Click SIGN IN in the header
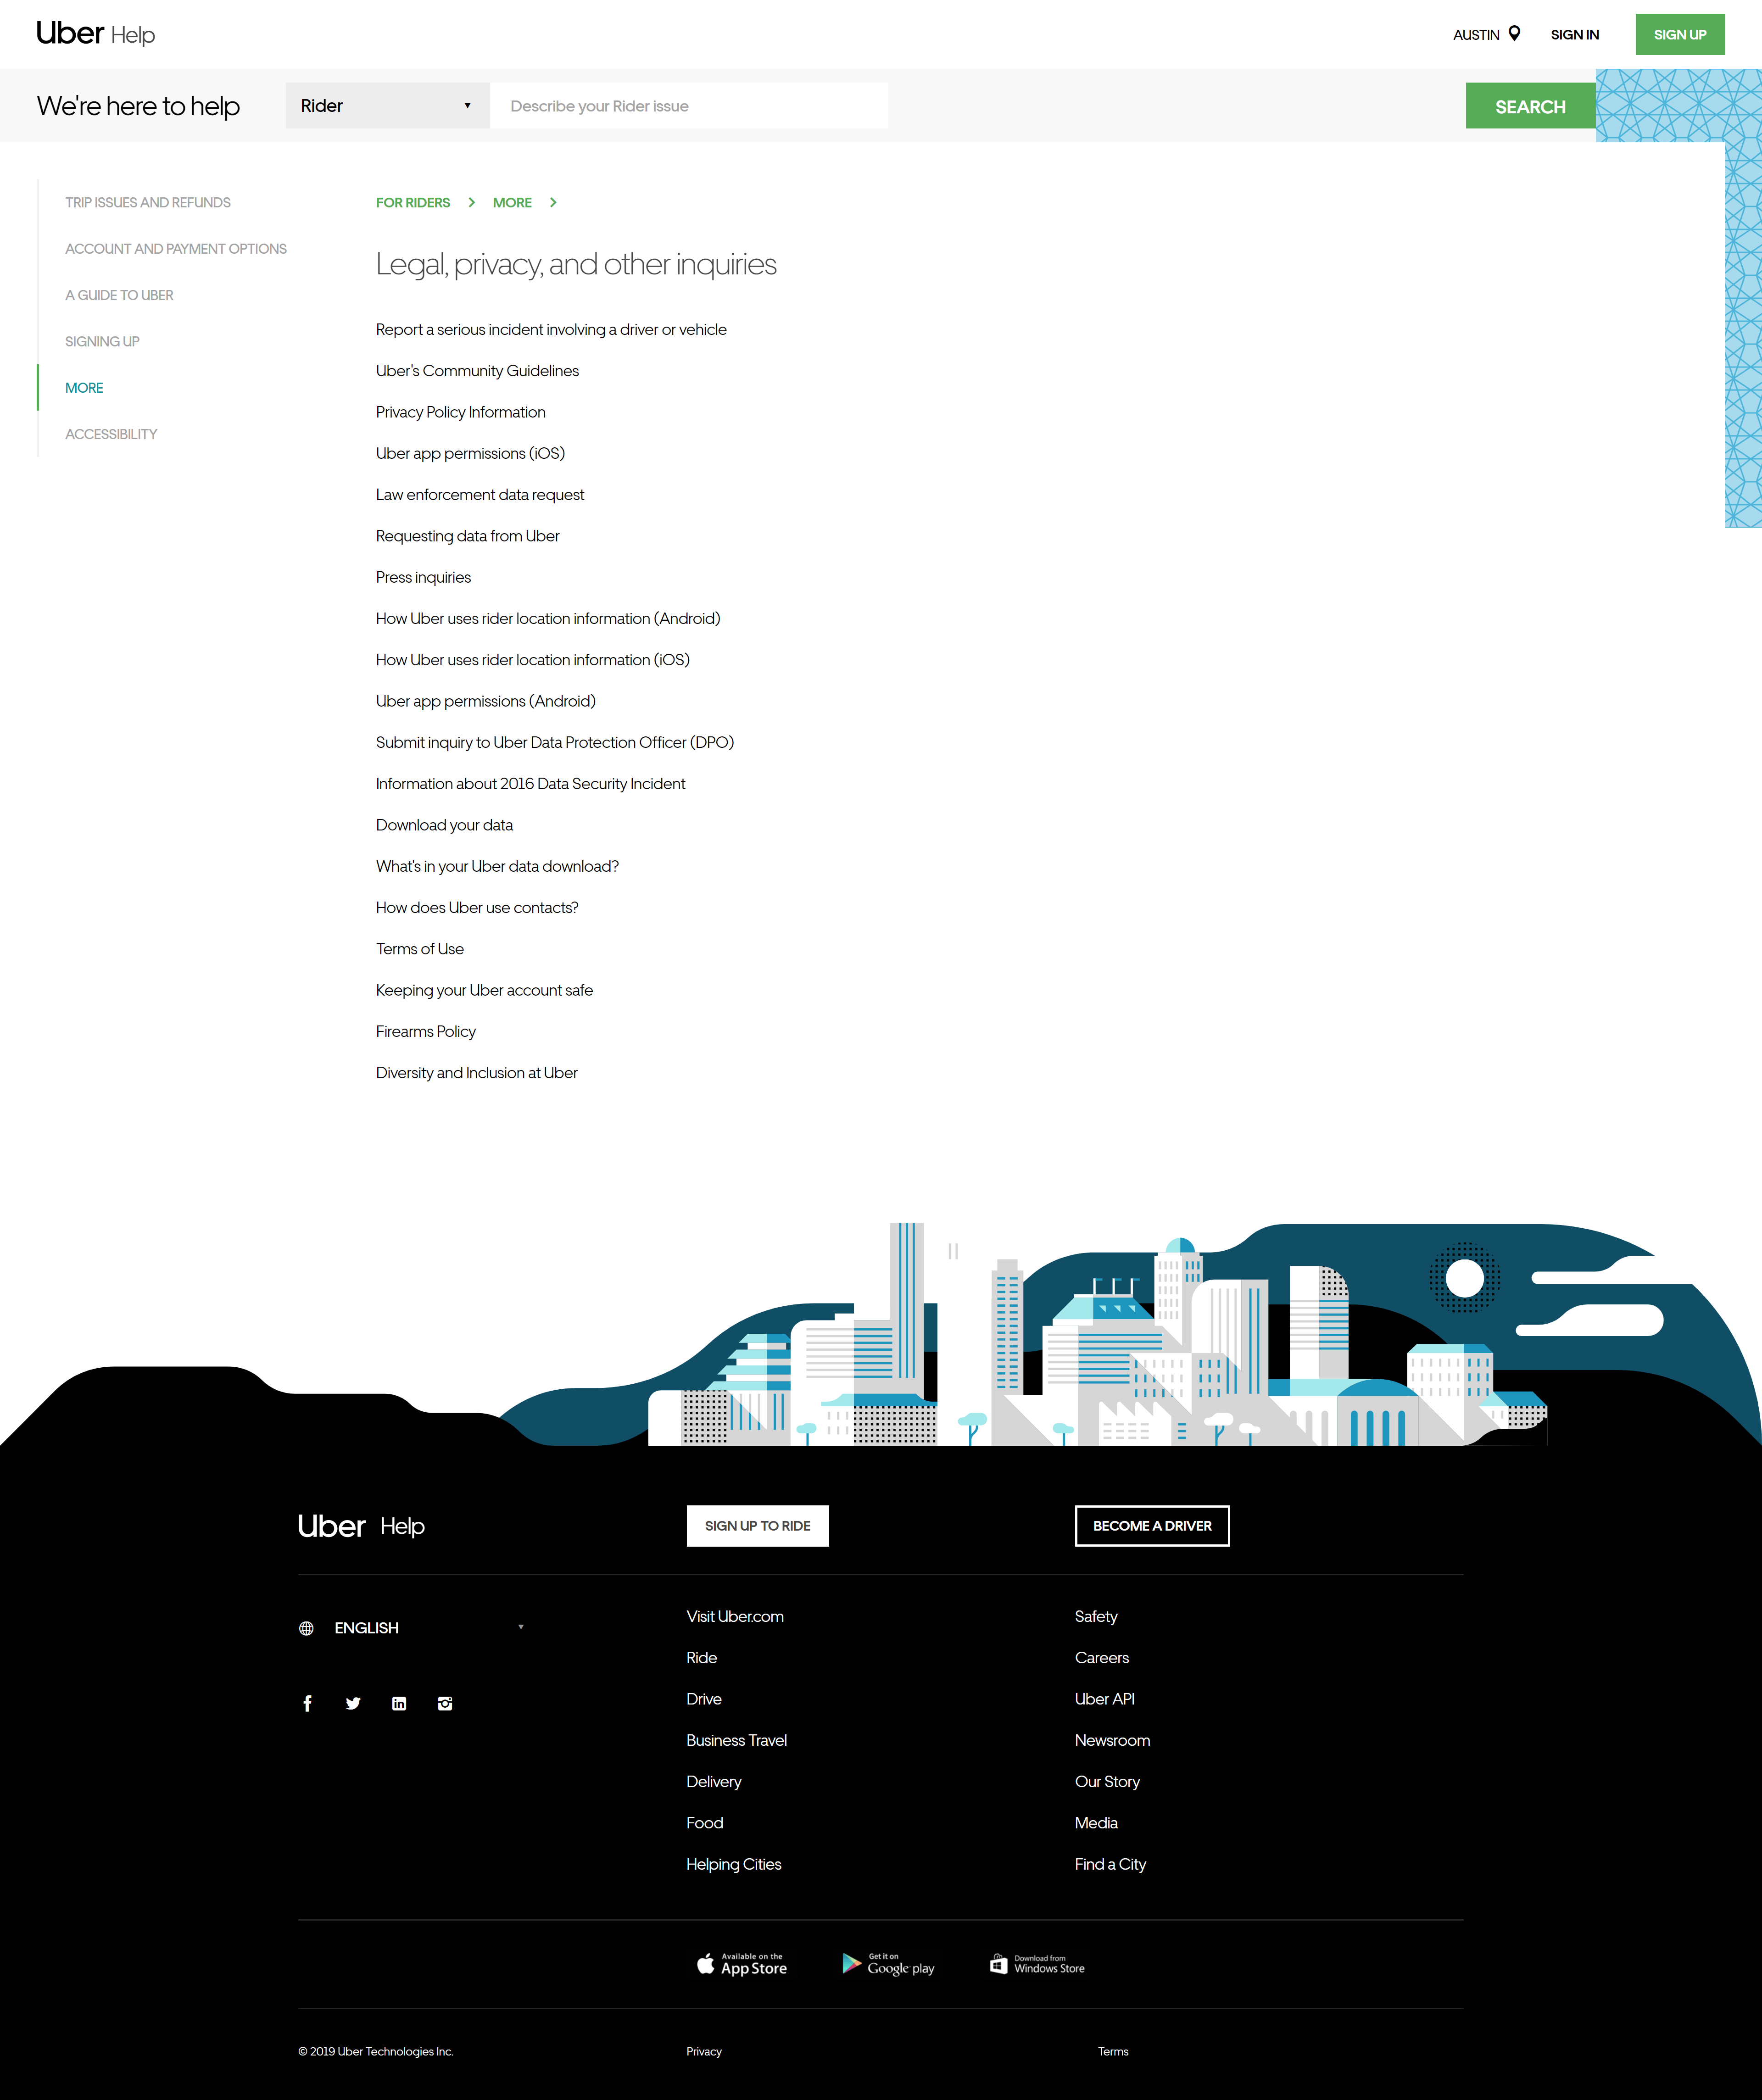This screenshot has height=2100, width=1762. [1575, 35]
